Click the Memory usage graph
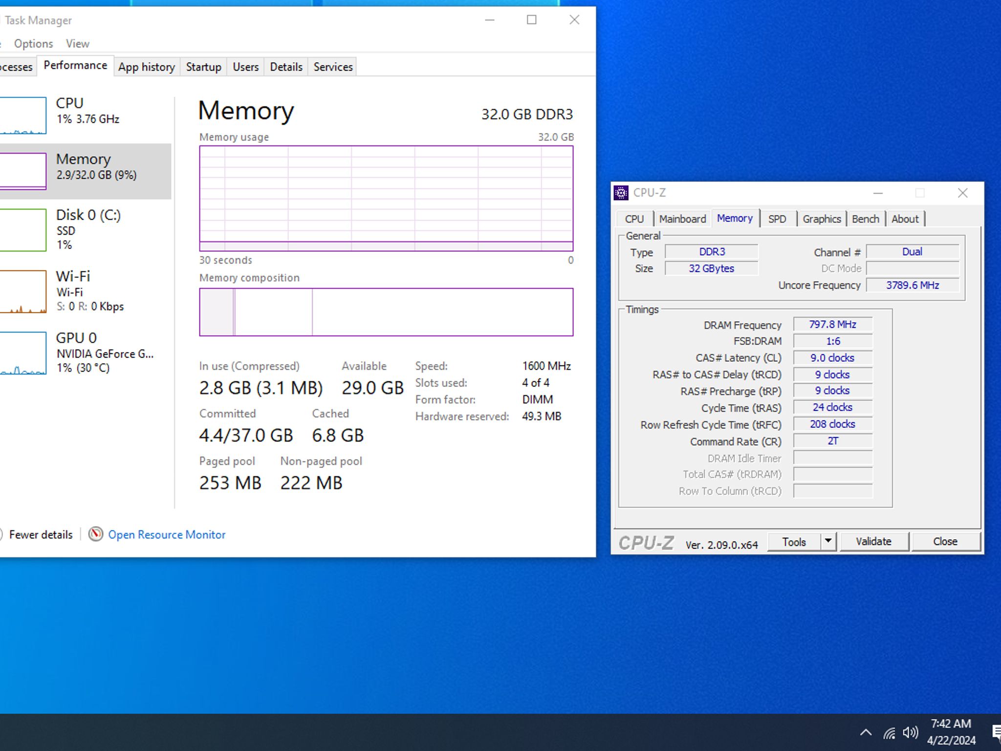Screen dimensions: 1001x751 point(386,199)
